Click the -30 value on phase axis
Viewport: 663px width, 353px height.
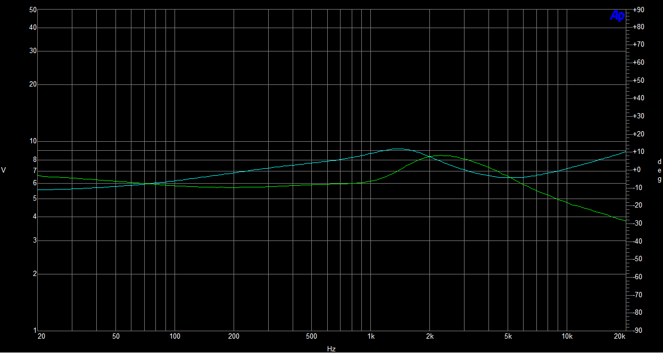tap(636, 223)
